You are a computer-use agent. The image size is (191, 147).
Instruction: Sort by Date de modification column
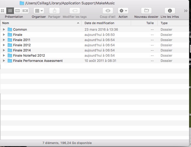point(106,23)
